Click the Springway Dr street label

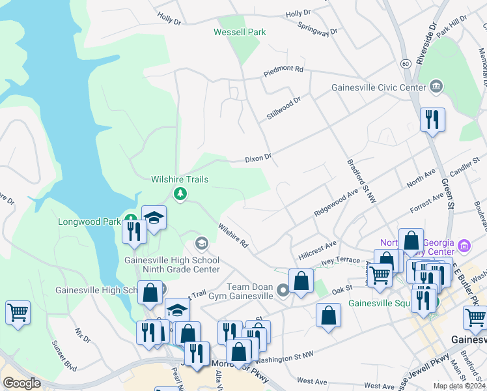point(318,29)
